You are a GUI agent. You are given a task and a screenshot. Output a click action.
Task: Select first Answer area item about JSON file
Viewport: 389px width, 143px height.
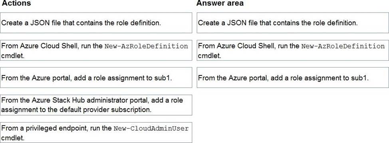tap(293, 23)
